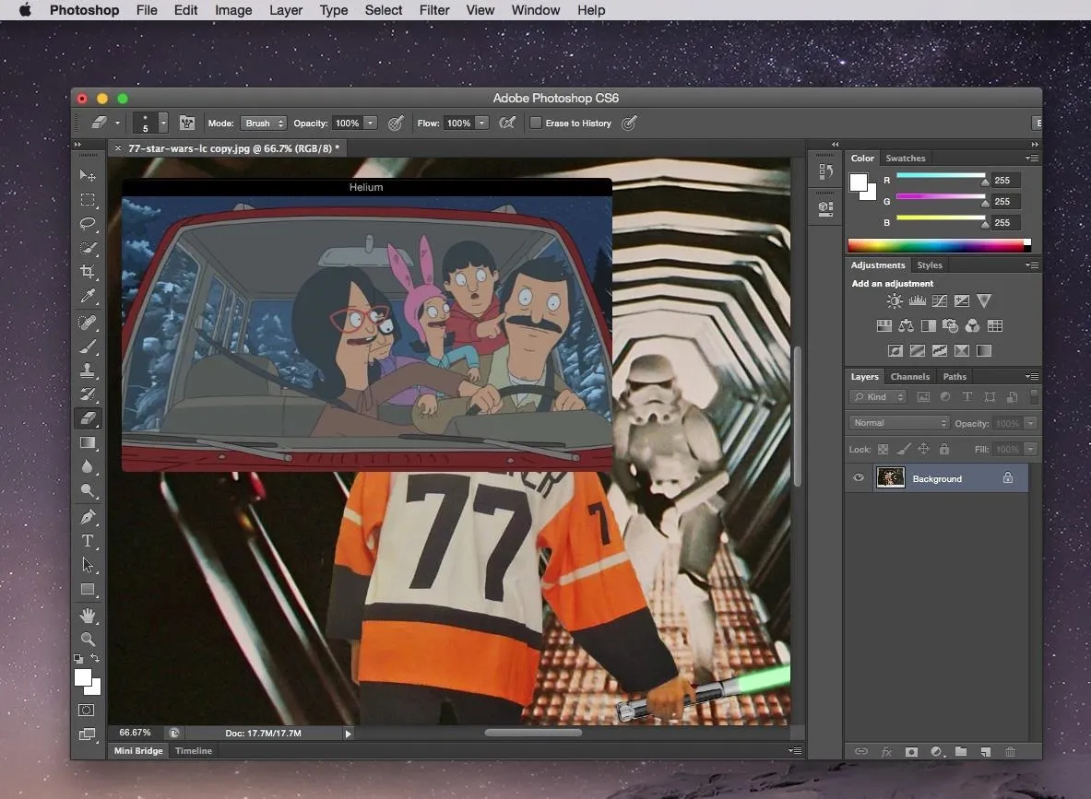Open the Flow dropdown arrow
The height and width of the screenshot is (799, 1091).
click(481, 123)
